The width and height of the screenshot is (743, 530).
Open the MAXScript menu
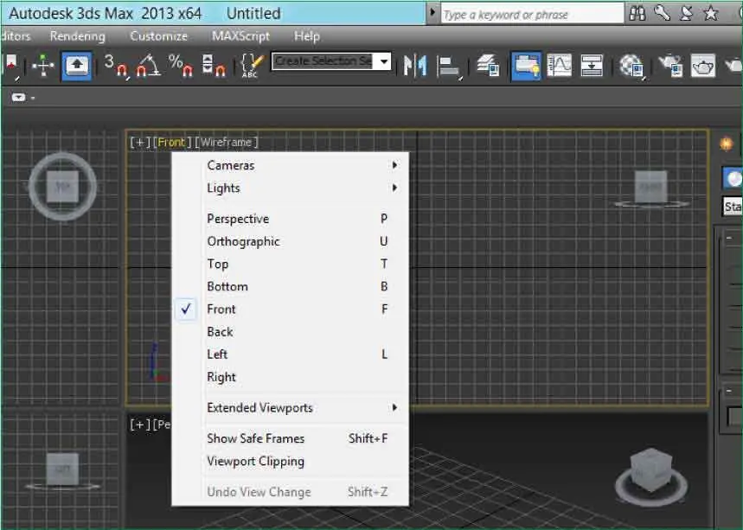pos(240,36)
